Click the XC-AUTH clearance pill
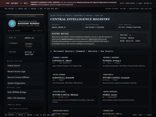Image resolution: width=156 pixels, height=117 pixels. click(x=29, y=47)
